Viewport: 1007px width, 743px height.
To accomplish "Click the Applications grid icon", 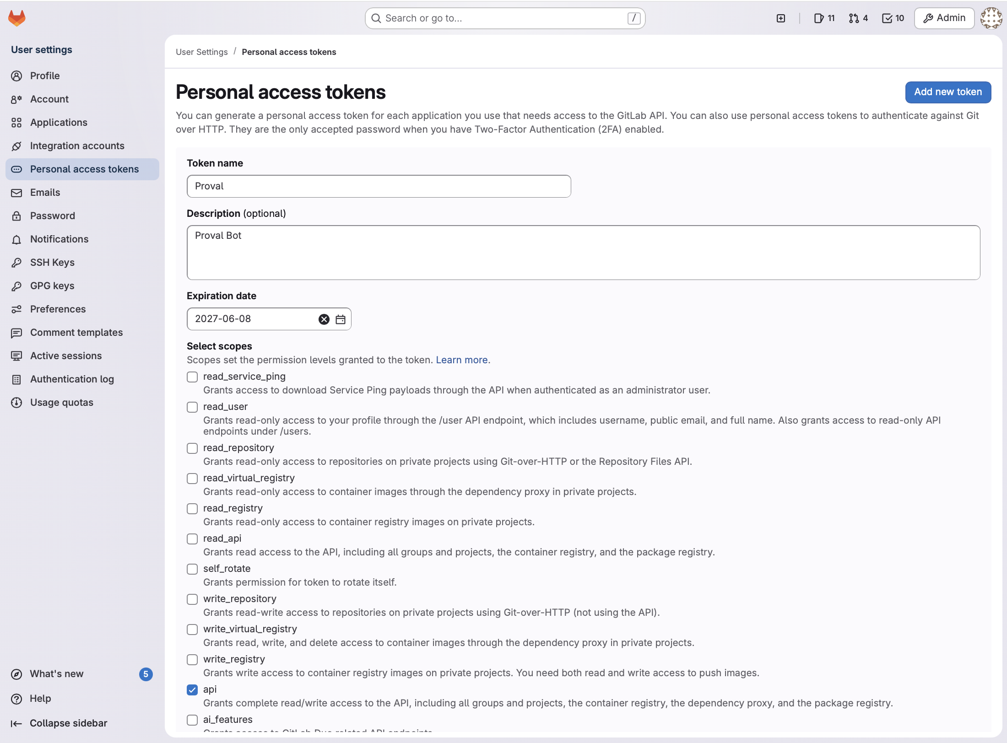I will pos(16,123).
